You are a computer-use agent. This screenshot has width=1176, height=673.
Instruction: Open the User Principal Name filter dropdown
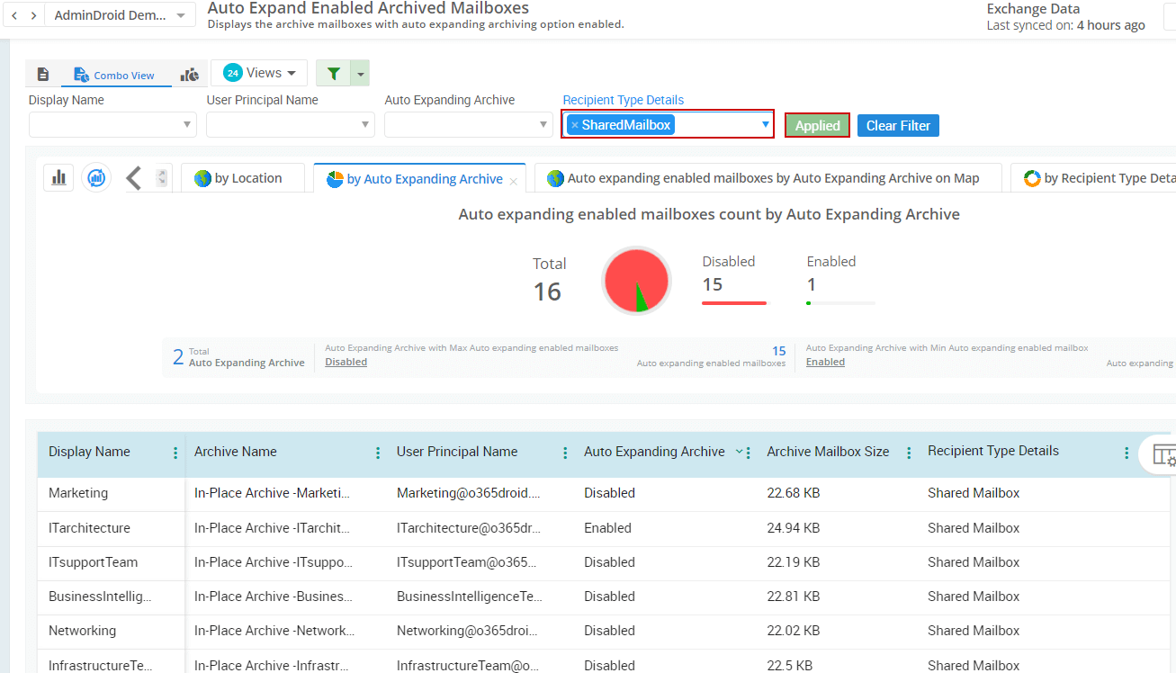[x=364, y=124]
